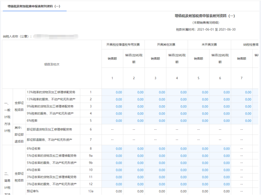Edit row 8 column 1 for 6%征收率
Screen dimensions: 261x195
(x=112, y=149)
